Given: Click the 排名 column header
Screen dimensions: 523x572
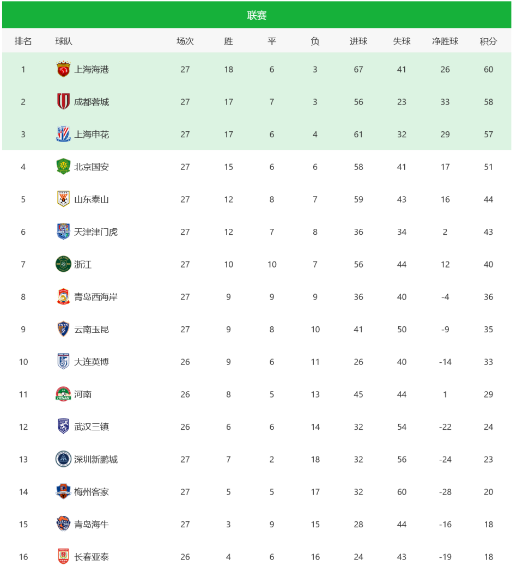Looking at the screenshot, I should pyautogui.click(x=23, y=41).
